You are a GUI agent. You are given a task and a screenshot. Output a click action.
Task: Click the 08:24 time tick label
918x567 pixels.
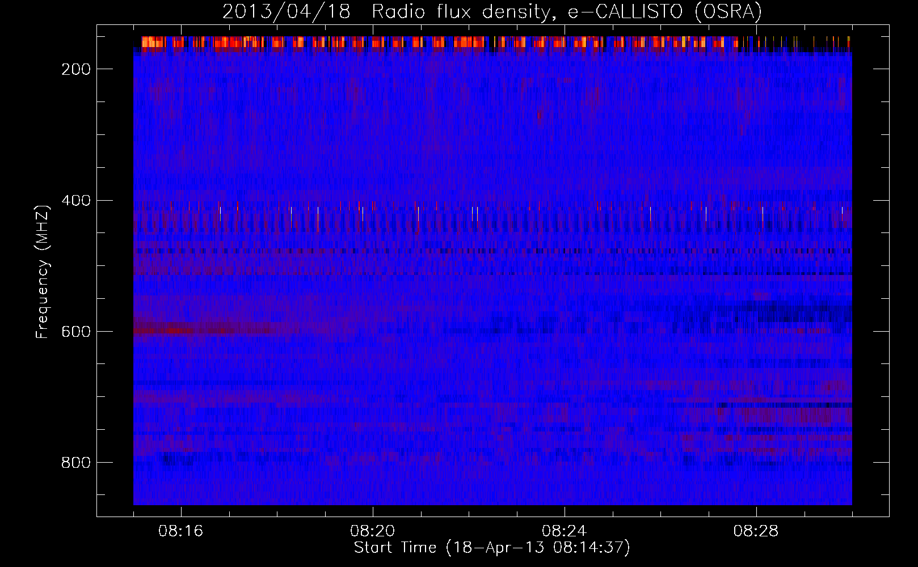pos(564,531)
